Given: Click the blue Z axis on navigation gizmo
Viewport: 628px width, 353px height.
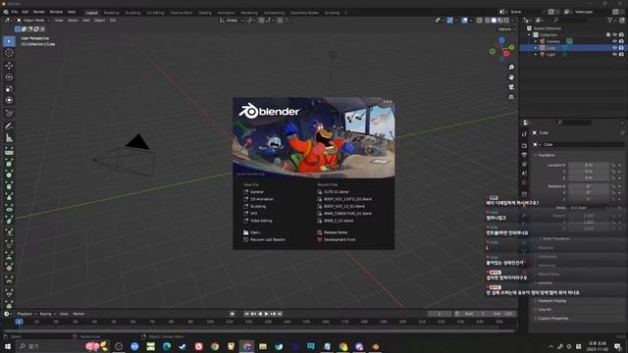Looking at the screenshot, I should pos(501,40).
